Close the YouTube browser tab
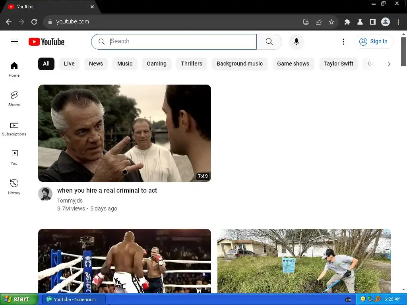Screen dimensions: 407x305 [x=92, y=7]
